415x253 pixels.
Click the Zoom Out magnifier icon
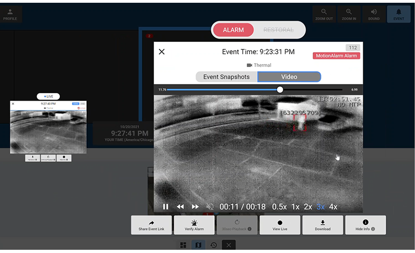tap(324, 15)
